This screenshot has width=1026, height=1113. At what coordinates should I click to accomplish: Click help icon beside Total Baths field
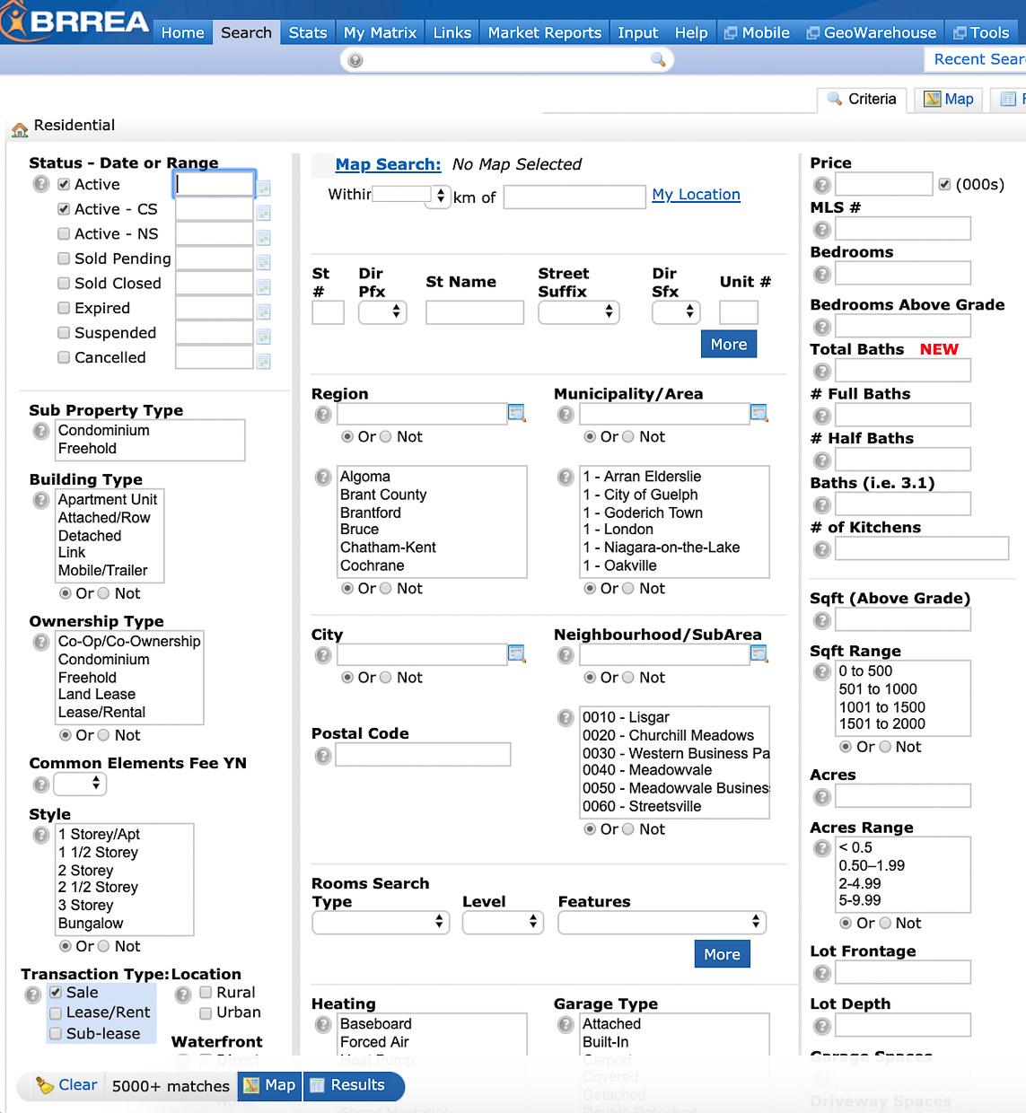coord(821,372)
